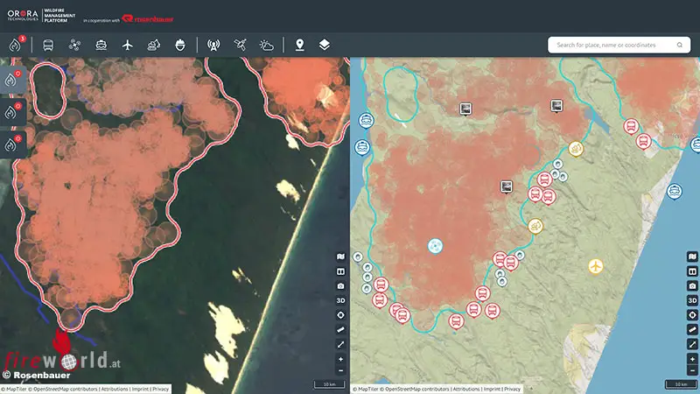
Task: Click the drone swarm icon in toolbar
Action: click(x=74, y=45)
